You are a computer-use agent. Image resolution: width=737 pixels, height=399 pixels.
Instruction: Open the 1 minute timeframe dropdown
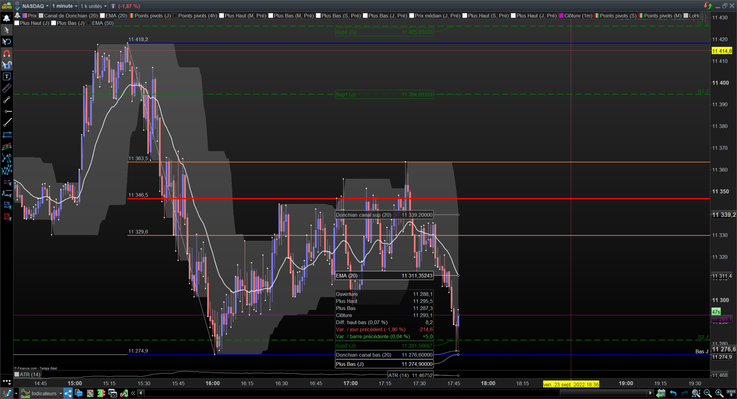pos(64,6)
